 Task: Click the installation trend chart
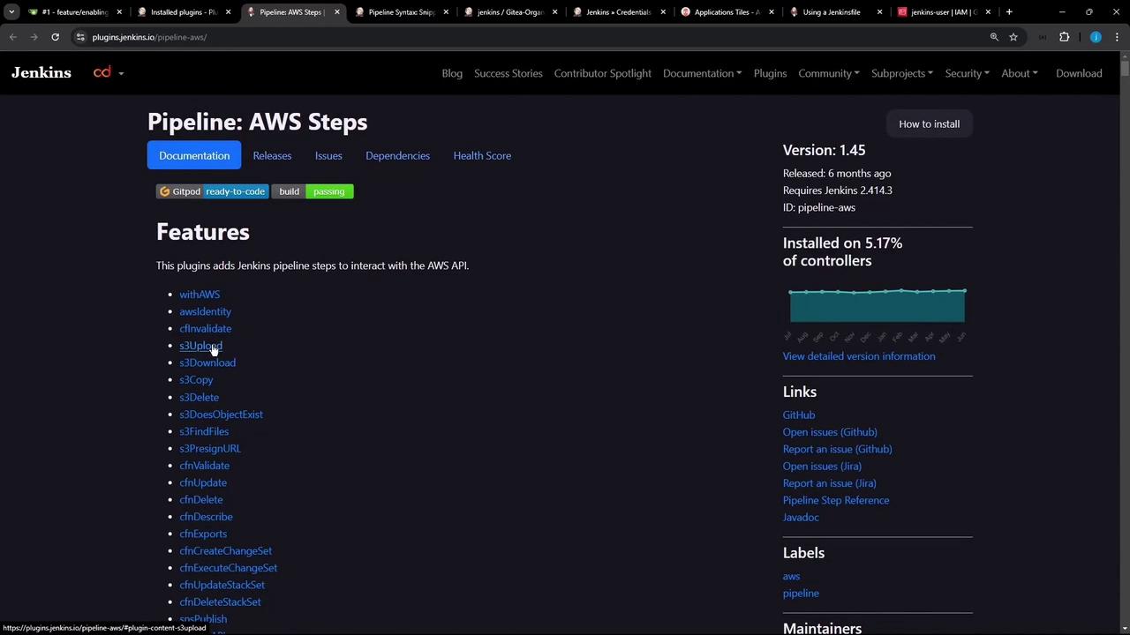coord(877,305)
